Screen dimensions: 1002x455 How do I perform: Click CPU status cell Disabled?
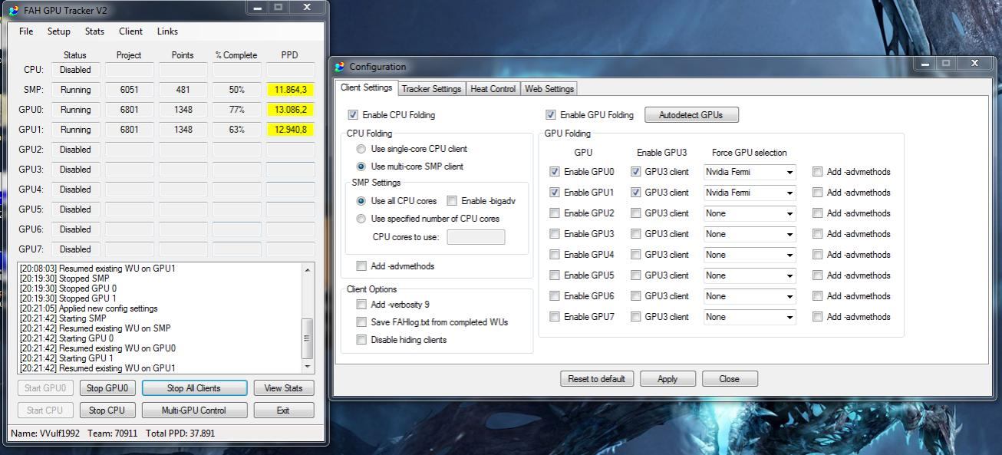pos(75,70)
